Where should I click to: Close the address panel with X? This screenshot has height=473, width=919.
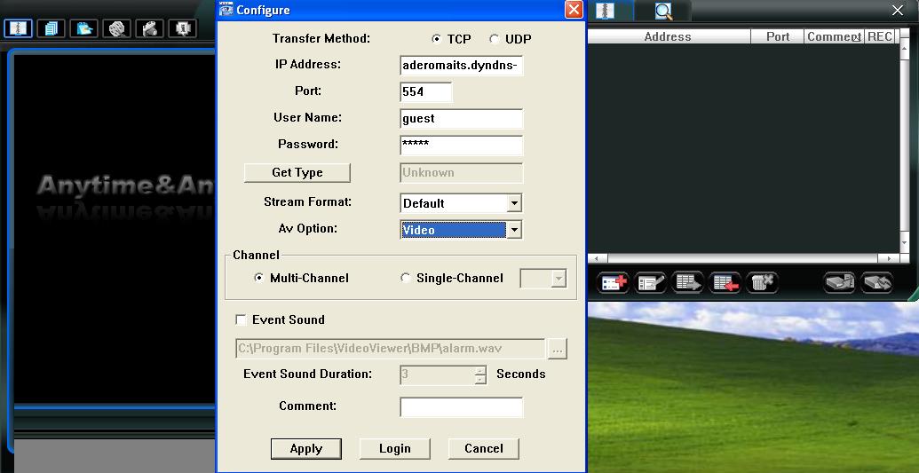898,10
